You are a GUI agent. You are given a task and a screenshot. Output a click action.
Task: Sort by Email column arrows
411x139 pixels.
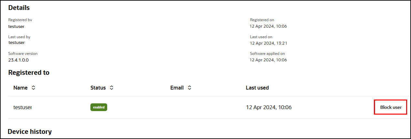point(190,88)
